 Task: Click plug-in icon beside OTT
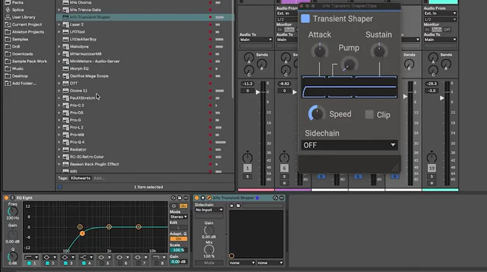pos(65,83)
